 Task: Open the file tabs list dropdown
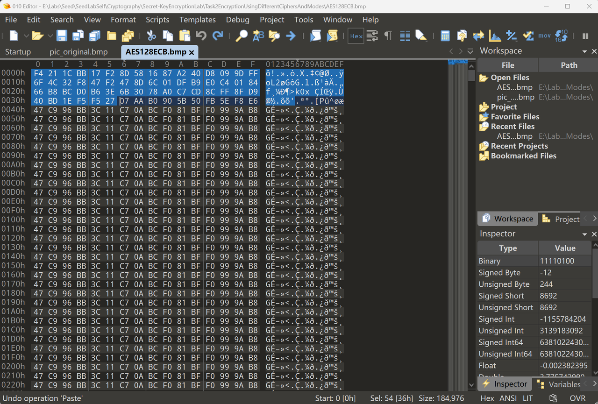[x=470, y=51]
